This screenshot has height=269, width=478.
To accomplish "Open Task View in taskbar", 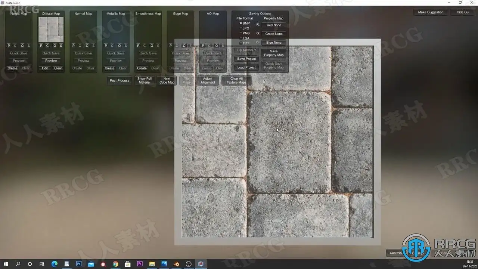I will pos(42,264).
